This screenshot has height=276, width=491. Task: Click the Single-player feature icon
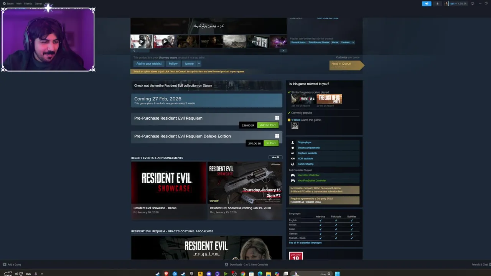tap(293, 142)
